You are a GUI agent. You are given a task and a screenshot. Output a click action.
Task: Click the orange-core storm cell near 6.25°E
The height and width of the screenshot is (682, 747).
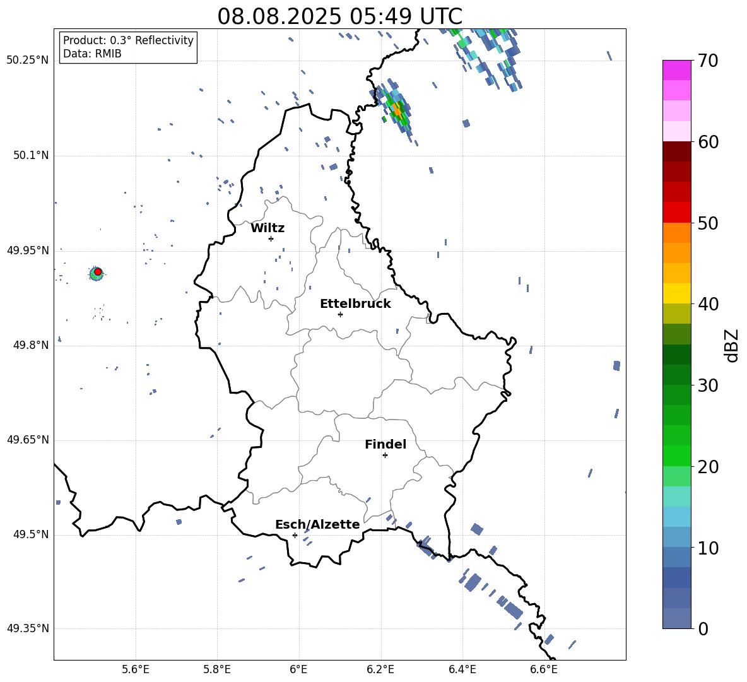(x=397, y=110)
